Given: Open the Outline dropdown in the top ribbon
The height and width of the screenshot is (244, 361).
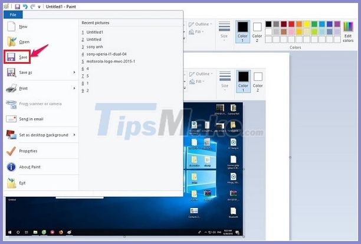Looking at the screenshot, I should (x=200, y=24).
